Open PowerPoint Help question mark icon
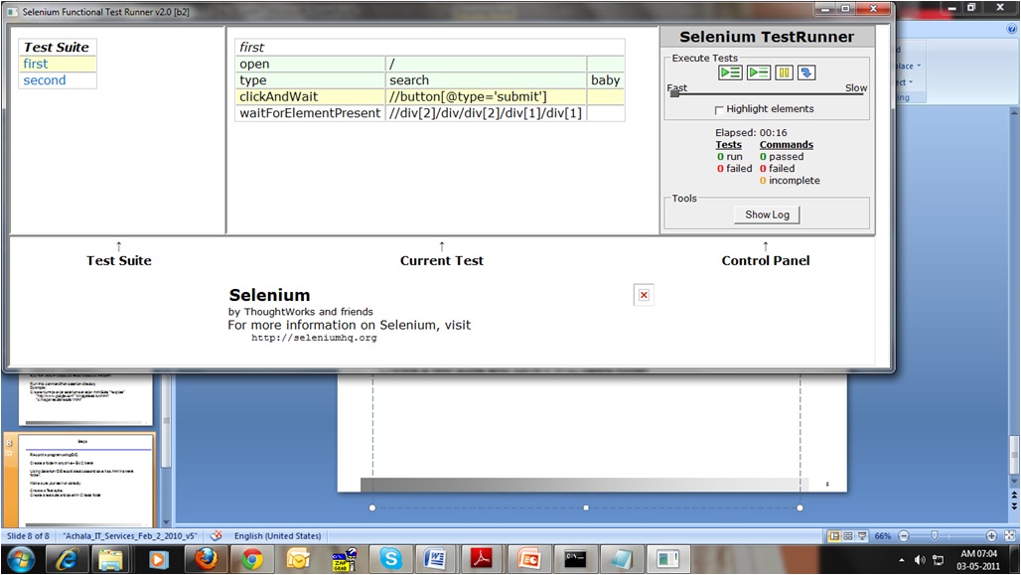This screenshot has height=575, width=1021. [1011, 30]
